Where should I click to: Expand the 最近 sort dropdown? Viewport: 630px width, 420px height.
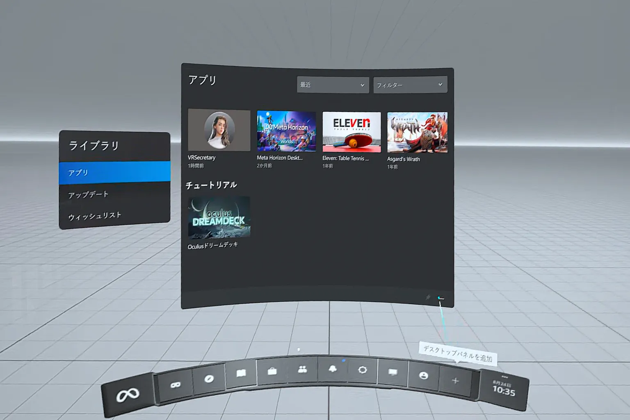333,85
